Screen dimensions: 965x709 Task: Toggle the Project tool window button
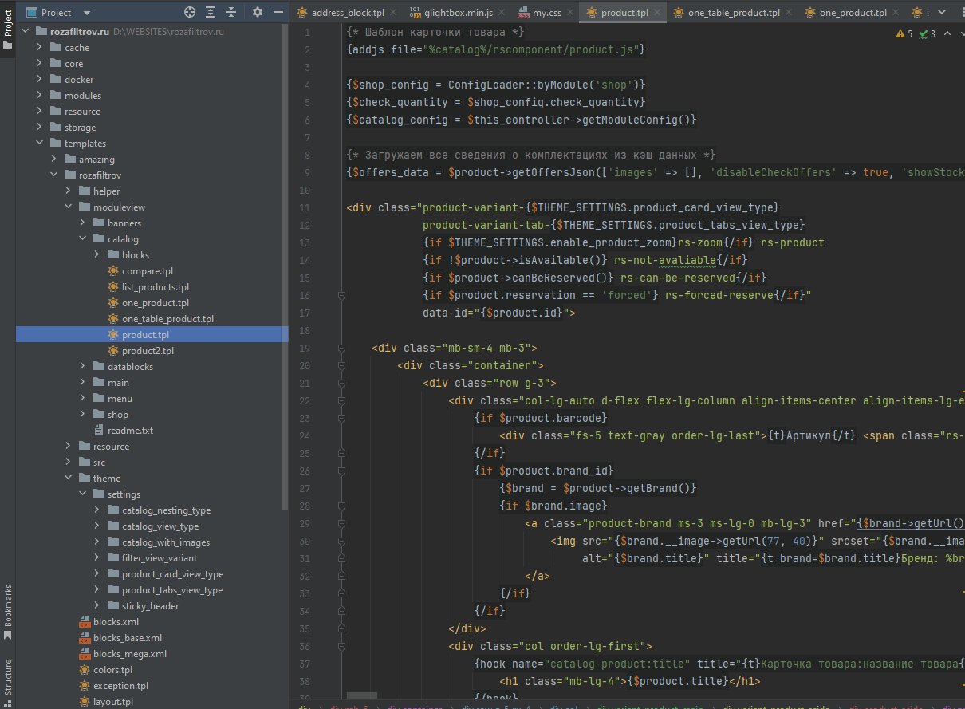[x=8, y=28]
